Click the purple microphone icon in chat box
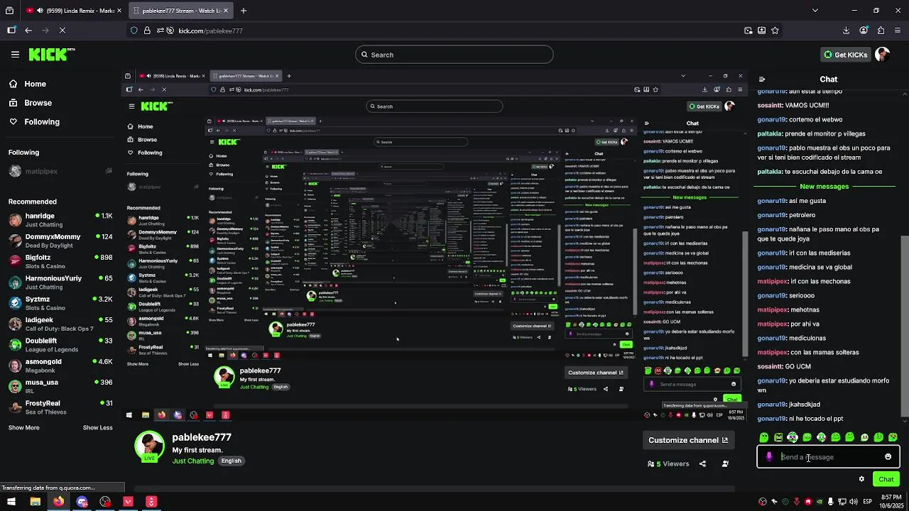The width and height of the screenshot is (909, 511). tap(769, 457)
